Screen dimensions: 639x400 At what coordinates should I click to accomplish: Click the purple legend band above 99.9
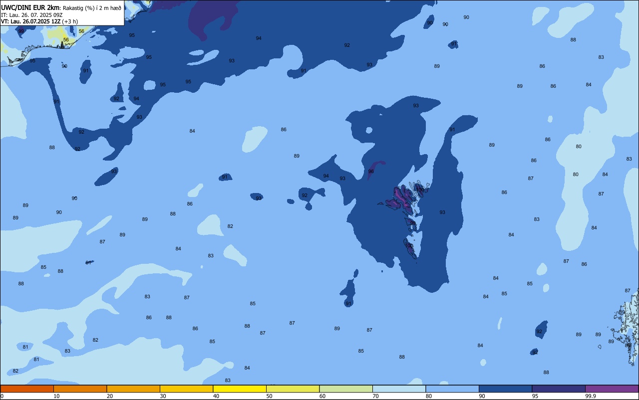point(612,389)
